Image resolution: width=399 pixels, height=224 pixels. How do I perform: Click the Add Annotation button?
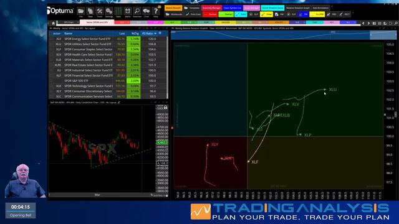click(x=320, y=8)
